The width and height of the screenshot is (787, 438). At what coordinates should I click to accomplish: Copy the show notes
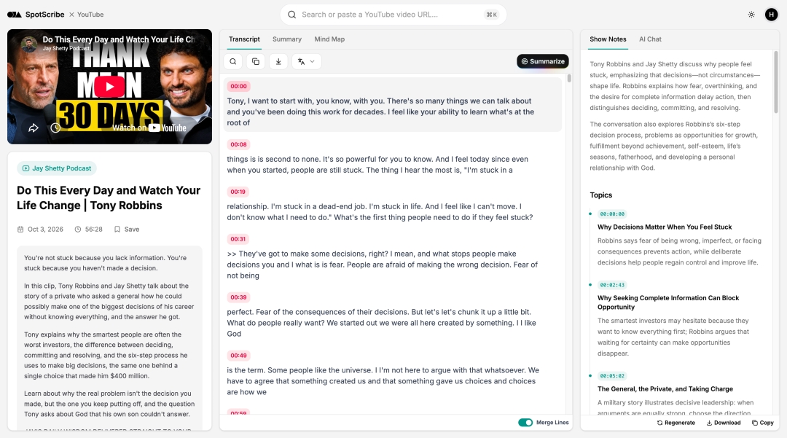(762, 423)
